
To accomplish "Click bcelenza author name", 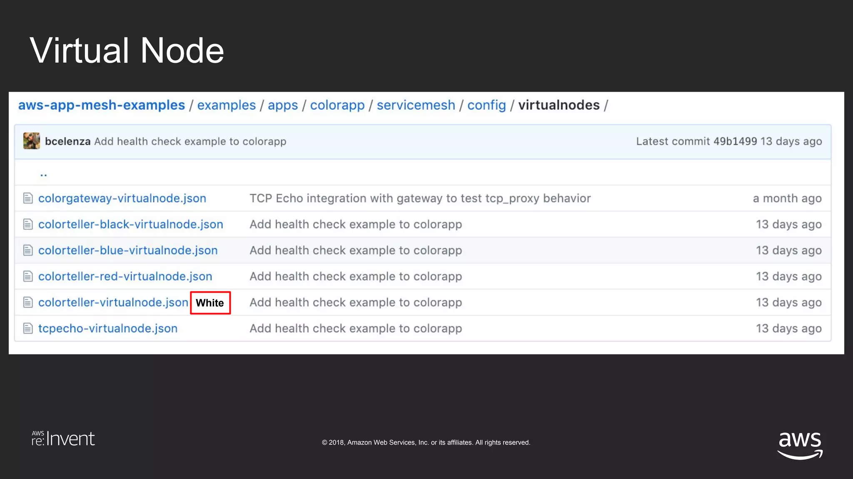I will (67, 141).
